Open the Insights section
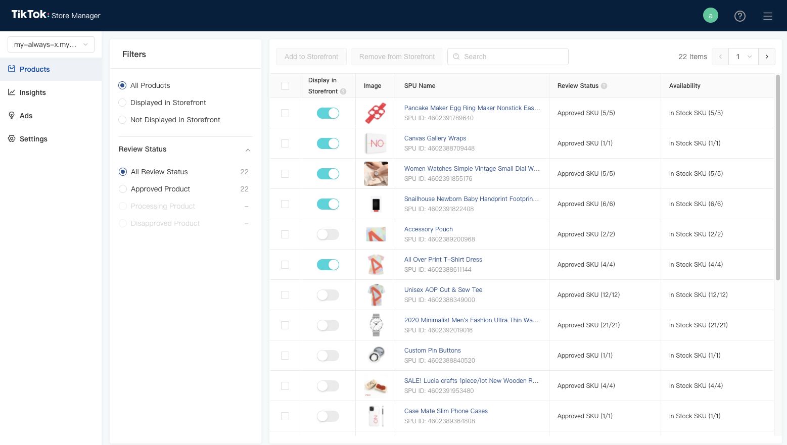Viewport: 787px width, 445px height. 51,92
